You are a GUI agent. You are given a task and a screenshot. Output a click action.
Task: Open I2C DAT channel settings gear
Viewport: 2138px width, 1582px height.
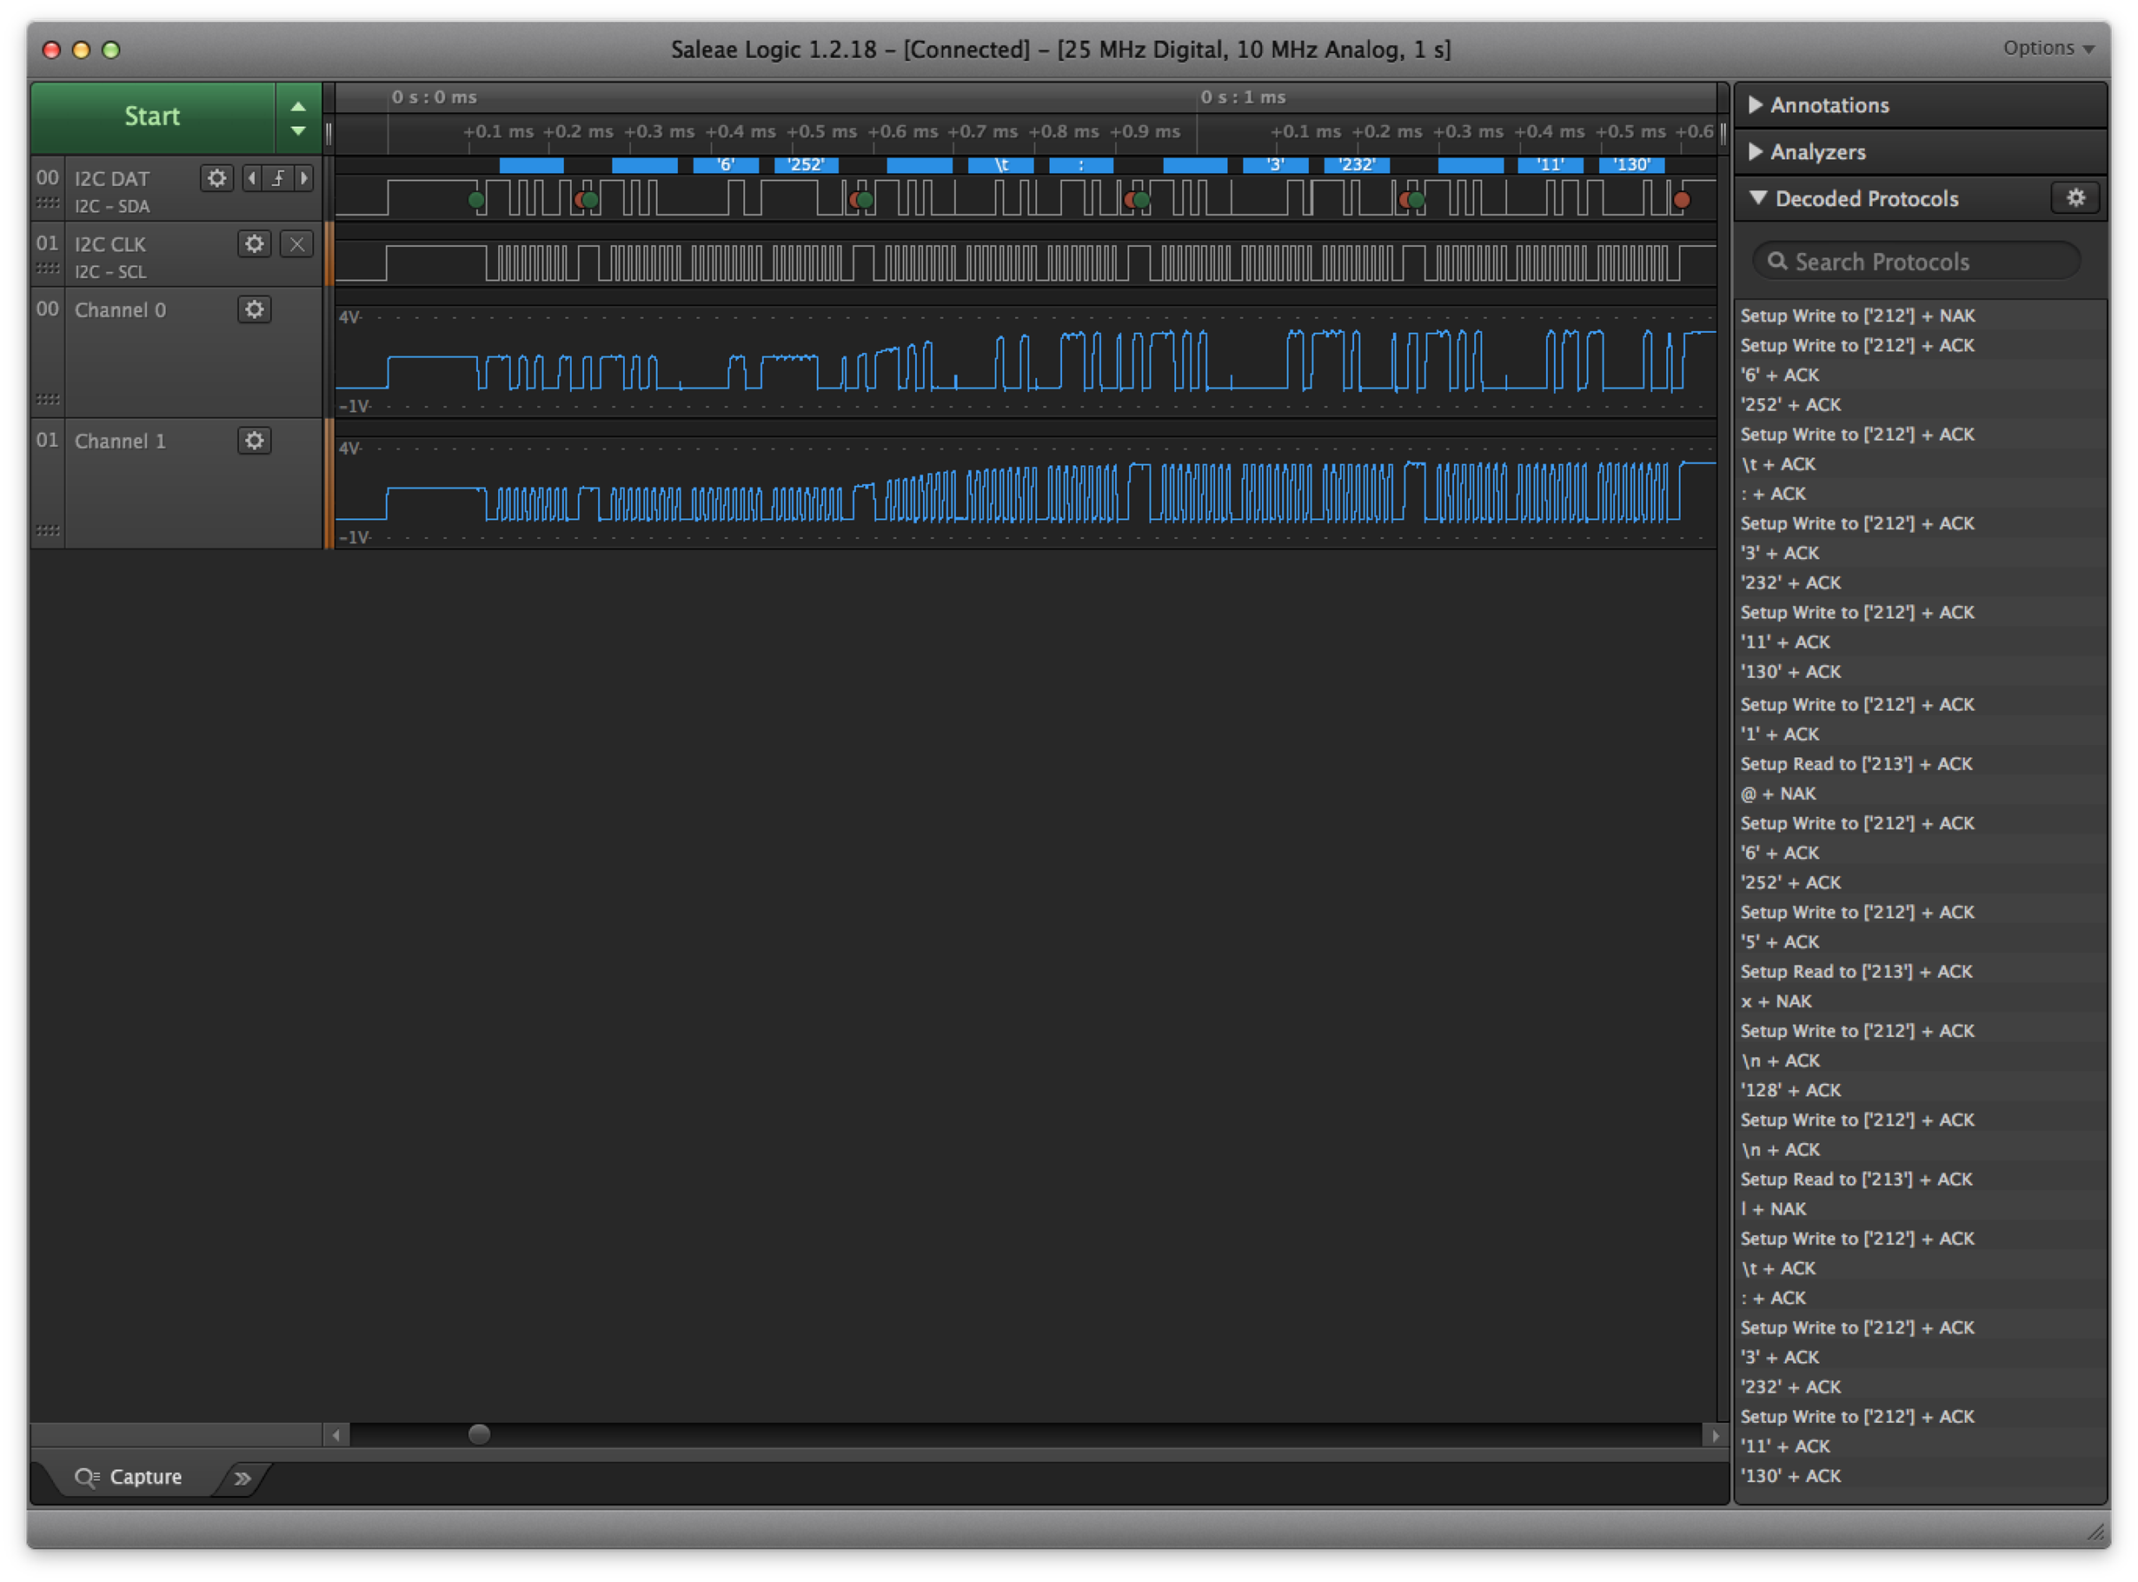[x=217, y=178]
